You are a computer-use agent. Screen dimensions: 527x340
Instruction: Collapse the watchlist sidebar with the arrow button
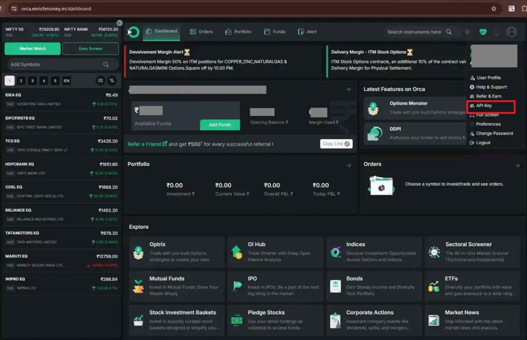[x=119, y=23]
